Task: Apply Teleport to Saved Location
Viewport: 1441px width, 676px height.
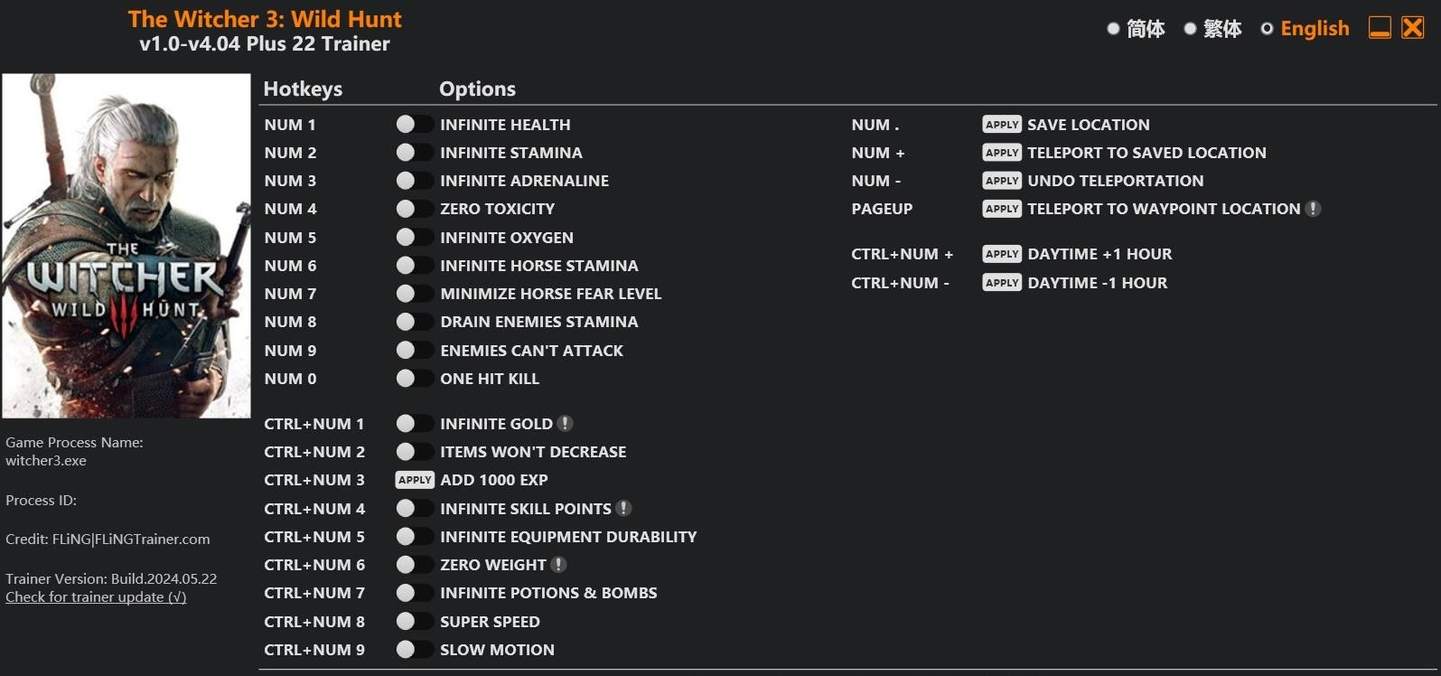Action: tap(1002, 153)
